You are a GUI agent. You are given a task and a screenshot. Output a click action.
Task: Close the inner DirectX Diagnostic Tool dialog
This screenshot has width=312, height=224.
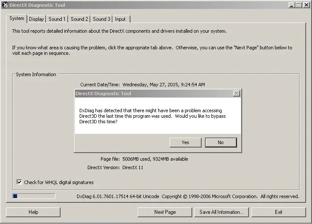pos(236,94)
